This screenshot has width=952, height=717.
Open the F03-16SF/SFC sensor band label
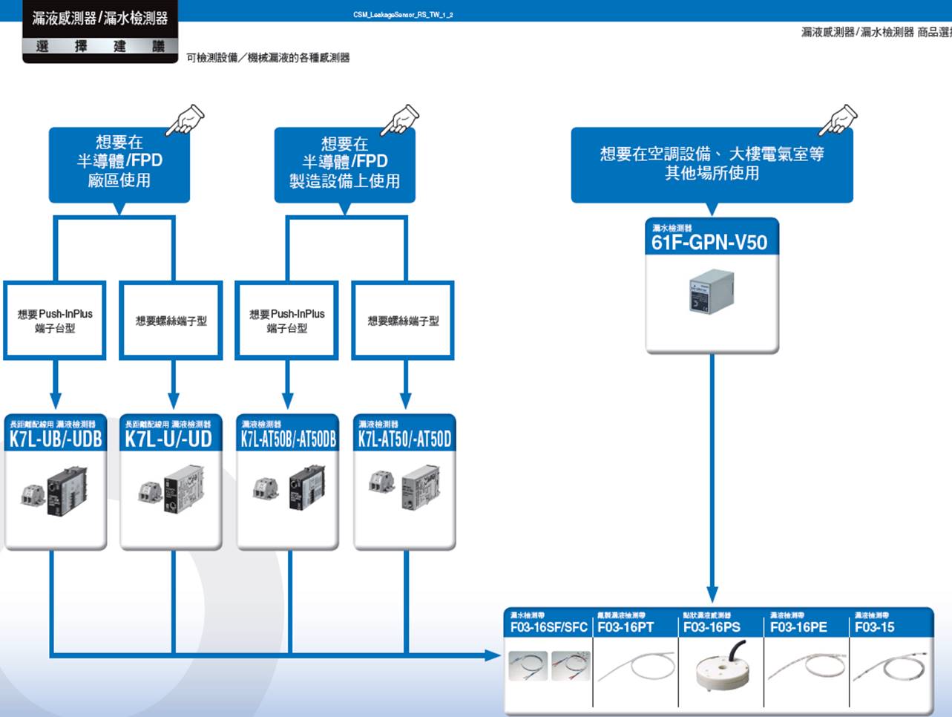(548, 627)
